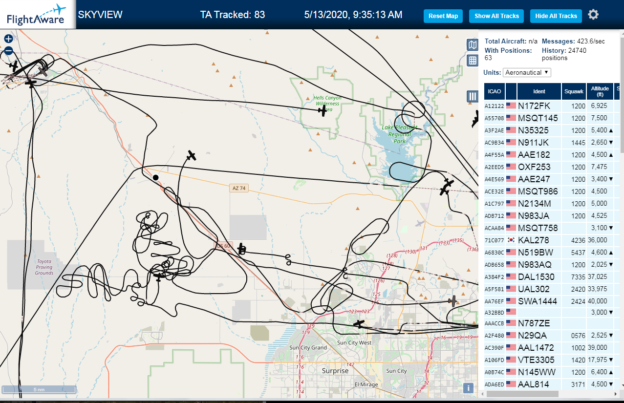
Task: Open the Units Aeronautical dropdown
Action: tap(527, 72)
